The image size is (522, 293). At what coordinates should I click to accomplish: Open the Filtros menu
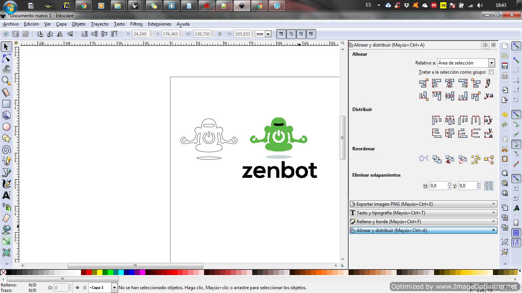point(136,24)
